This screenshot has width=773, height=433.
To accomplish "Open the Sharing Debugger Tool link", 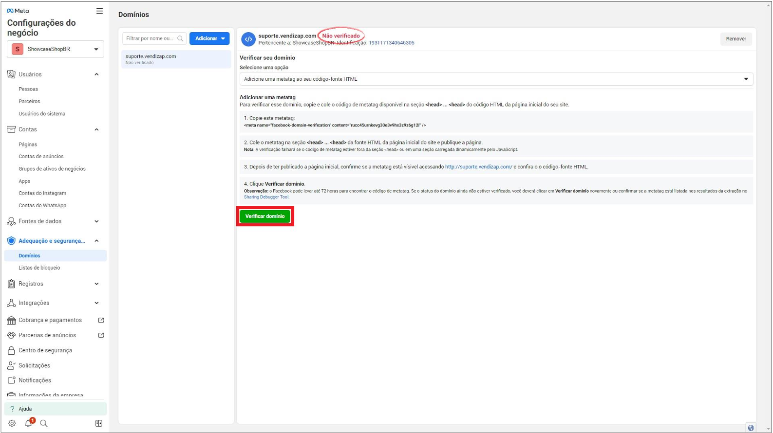I will point(266,197).
